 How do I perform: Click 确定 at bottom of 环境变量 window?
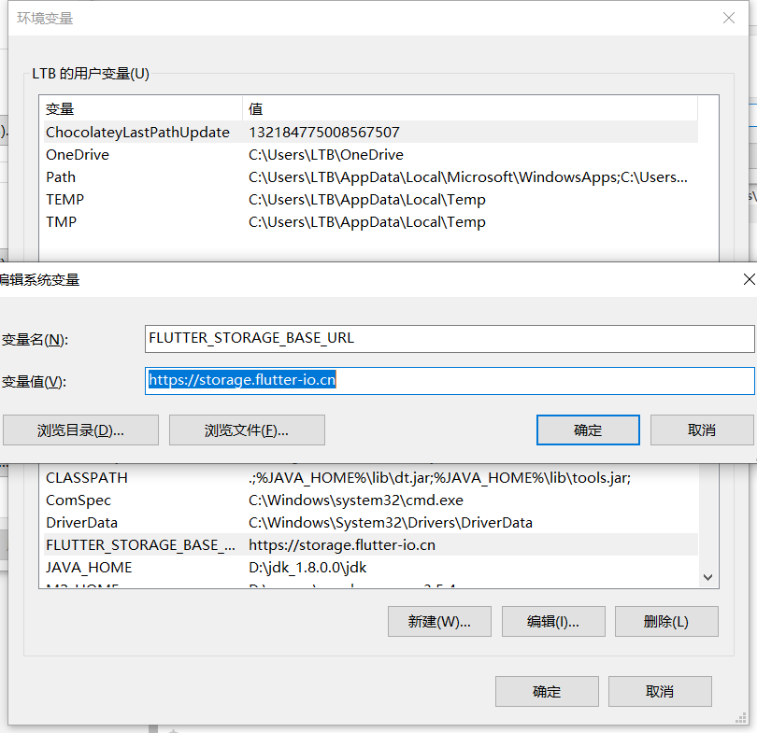(547, 692)
